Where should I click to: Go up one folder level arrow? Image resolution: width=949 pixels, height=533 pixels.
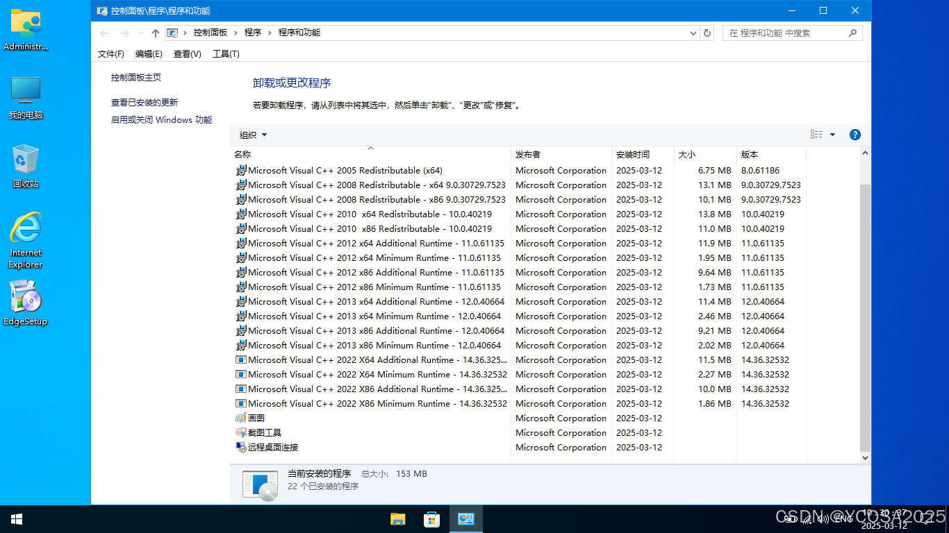(155, 33)
